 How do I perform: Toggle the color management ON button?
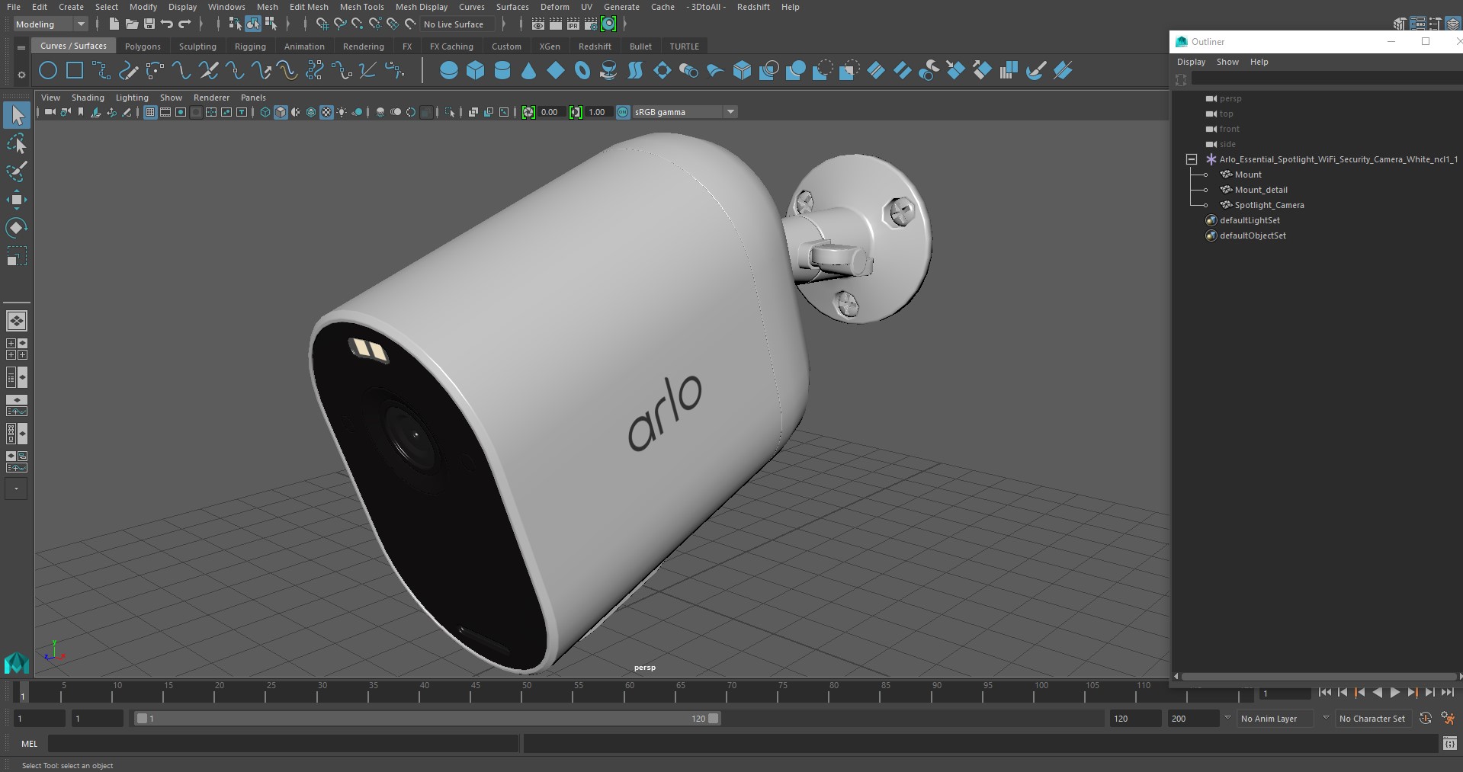point(623,112)
